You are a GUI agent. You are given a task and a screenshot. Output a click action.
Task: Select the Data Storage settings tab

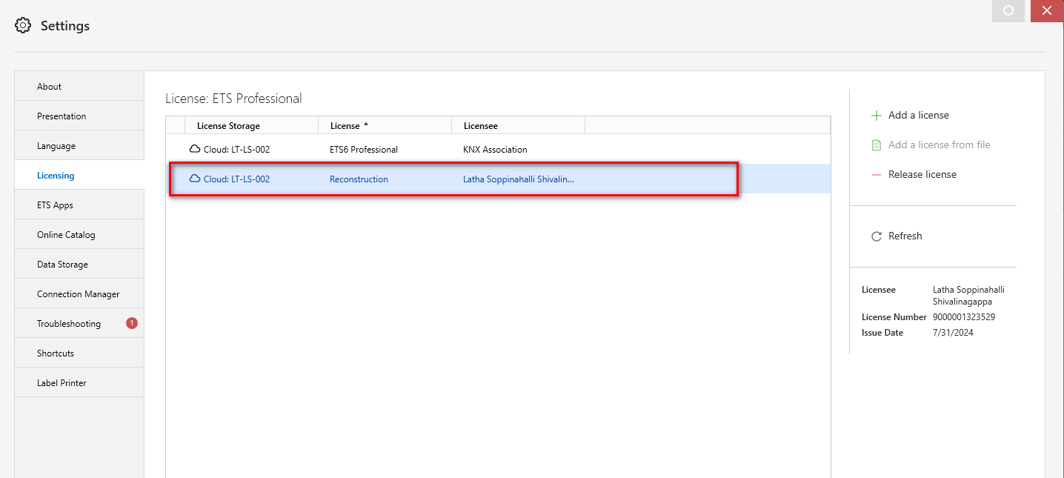pos(62,265)
